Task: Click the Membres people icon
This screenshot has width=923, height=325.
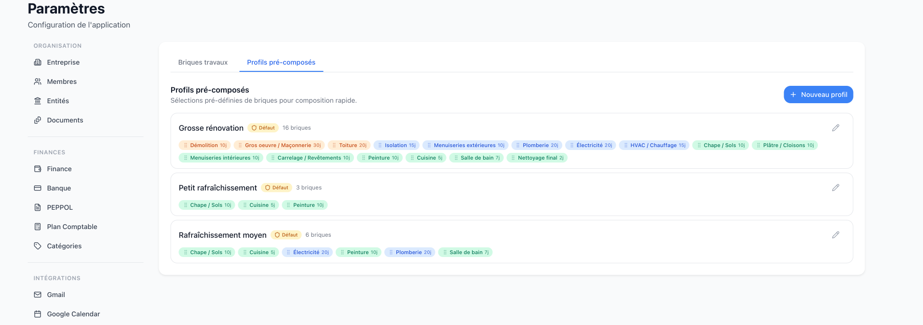Action: pos(38,81)
